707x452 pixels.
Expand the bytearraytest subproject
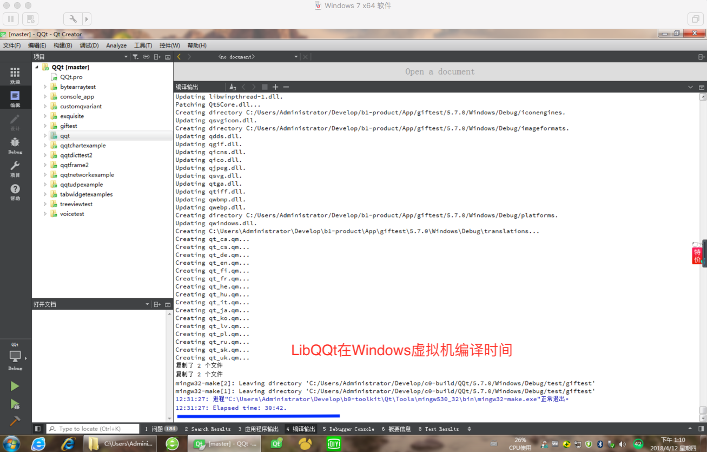[x=45, y=87]
